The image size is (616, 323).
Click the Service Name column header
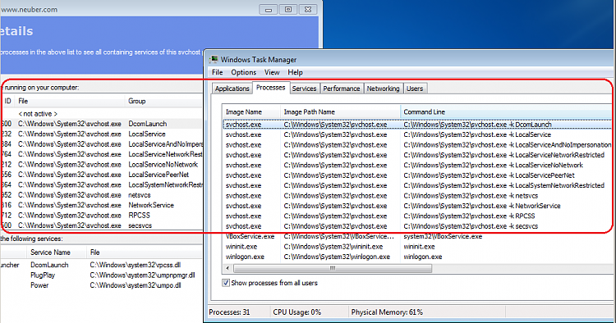point(56,252)
